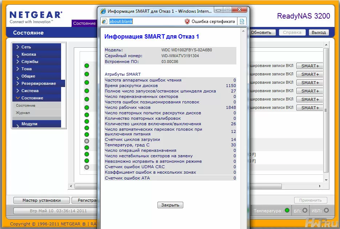Click the Internet Explorer icon in popup title bar
Screen dimensions: 340x229
click(103, 11)
